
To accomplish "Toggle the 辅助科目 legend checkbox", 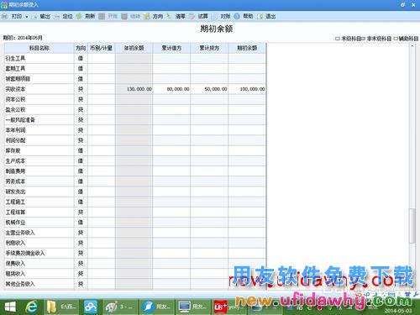I will click(396, 39).
